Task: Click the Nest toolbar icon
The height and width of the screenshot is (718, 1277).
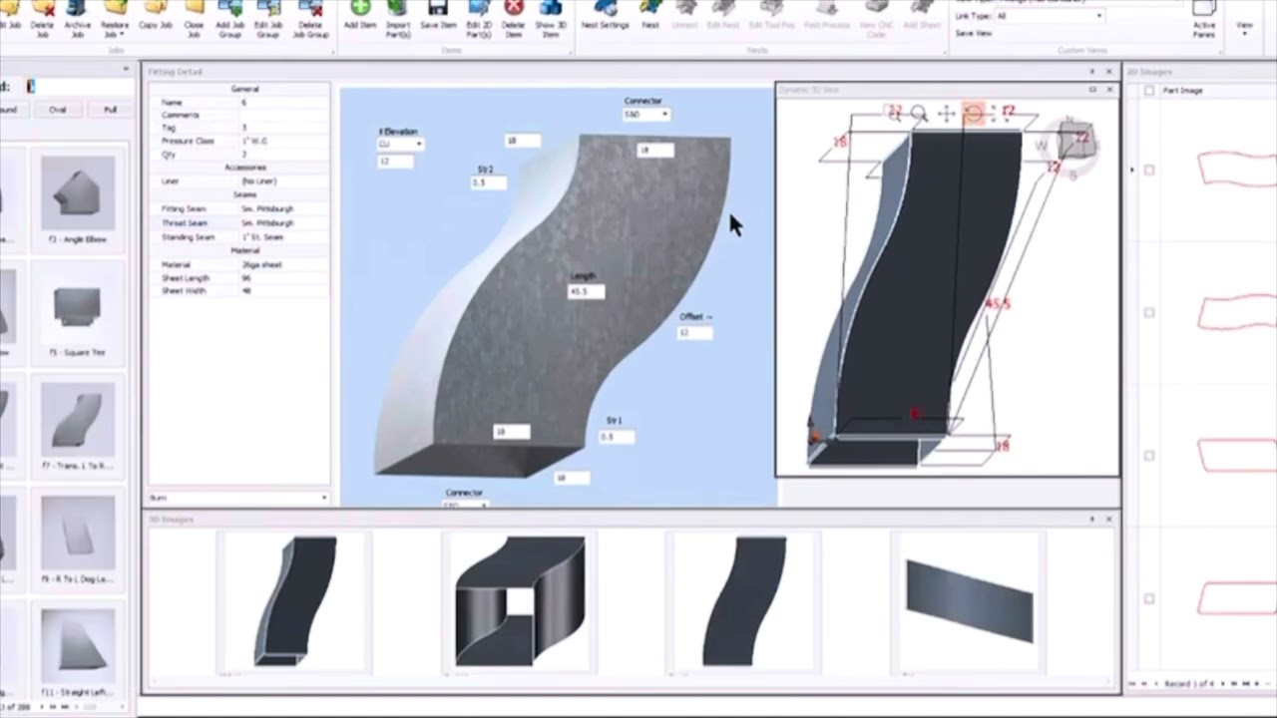Action: click(x=650, y=9)
